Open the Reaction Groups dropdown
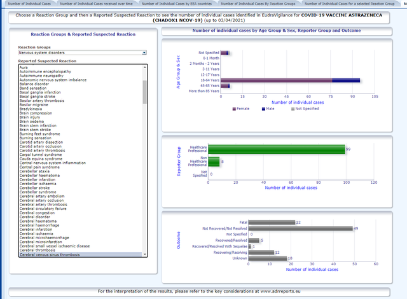Viewport: 407px width, 299px height. click(x=82, y=53)
